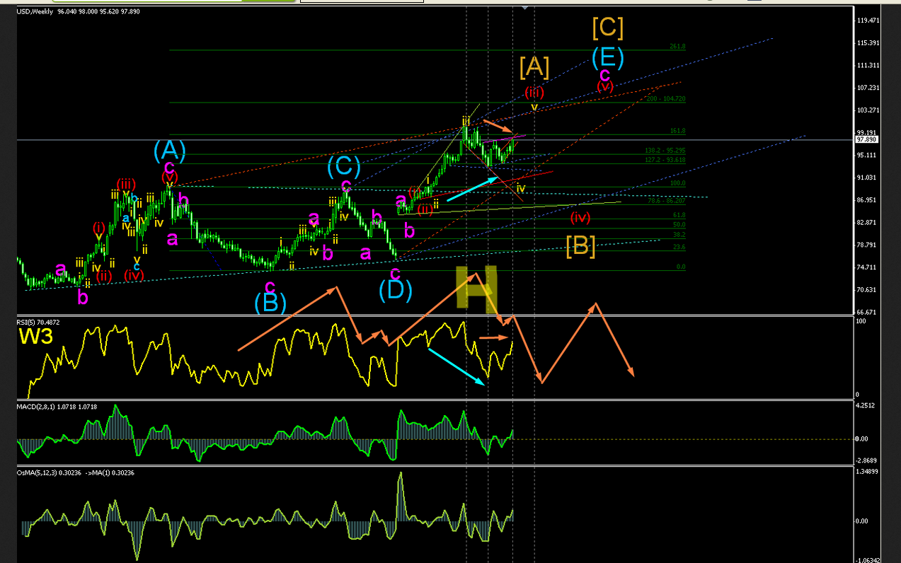Image resolution: width=901 pixels, height=563 pixels.
Task: Click the USD,Weekly chart title
Action: pyautogui.click(x=35, y=11)
